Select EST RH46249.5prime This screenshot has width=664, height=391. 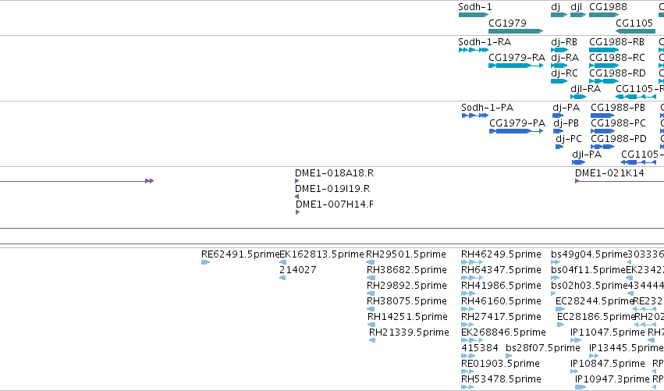click(472, 263)
